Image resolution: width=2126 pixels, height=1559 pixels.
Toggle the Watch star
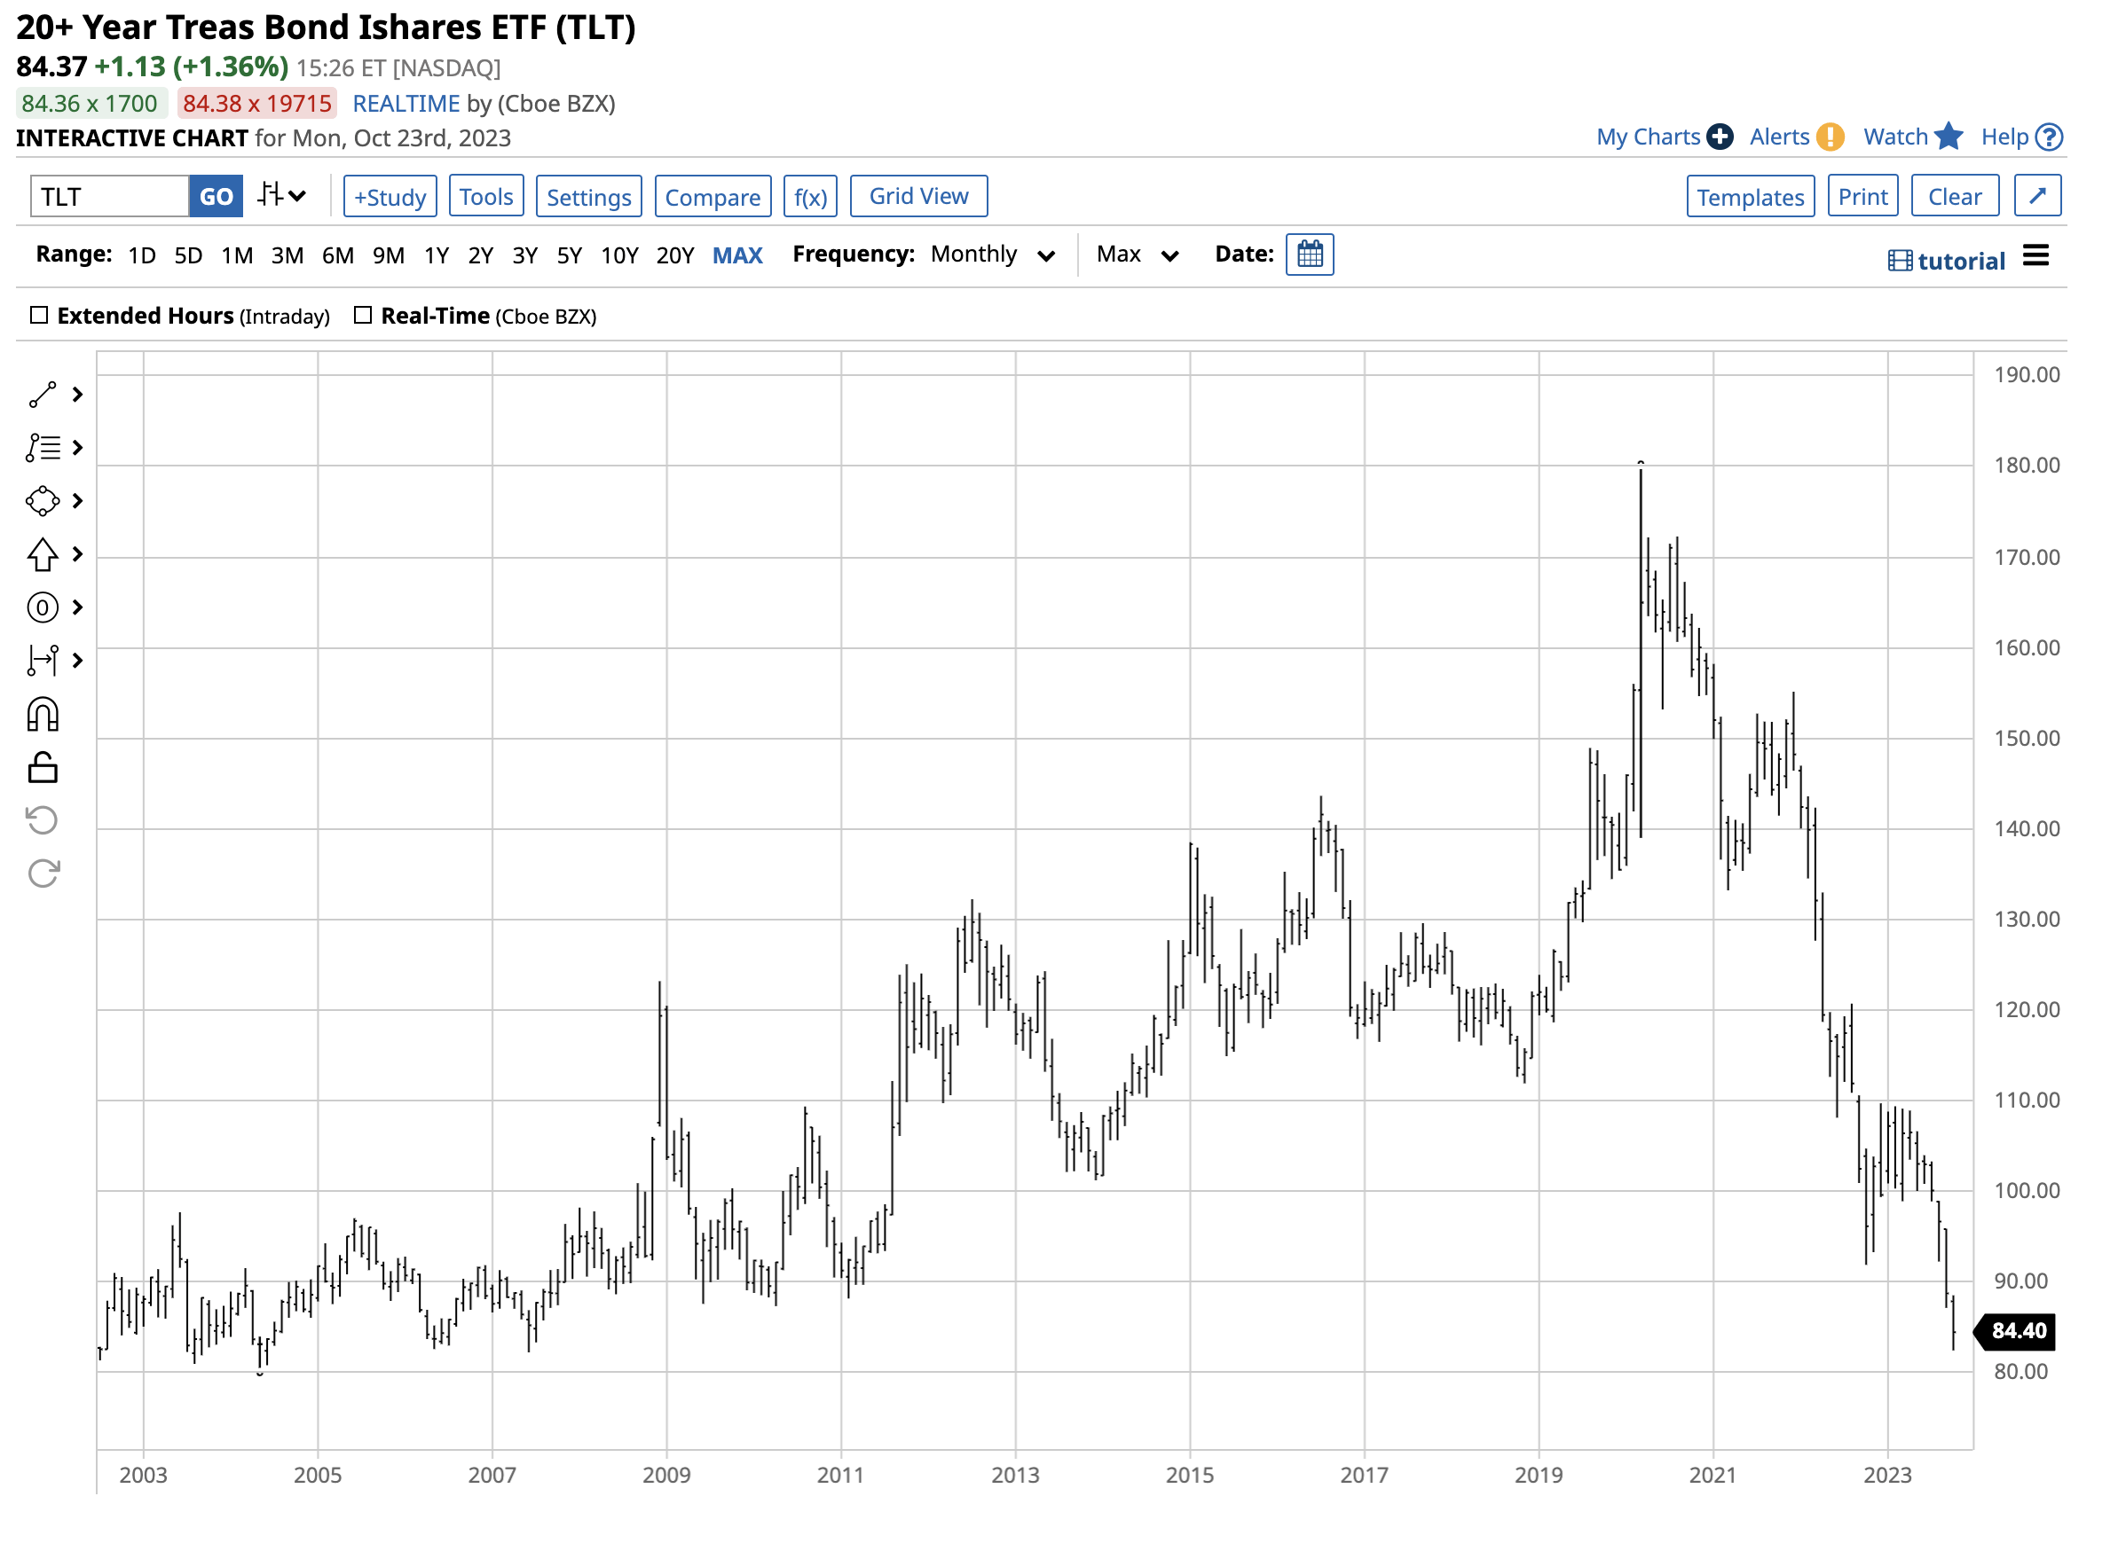pos(1949,137)
